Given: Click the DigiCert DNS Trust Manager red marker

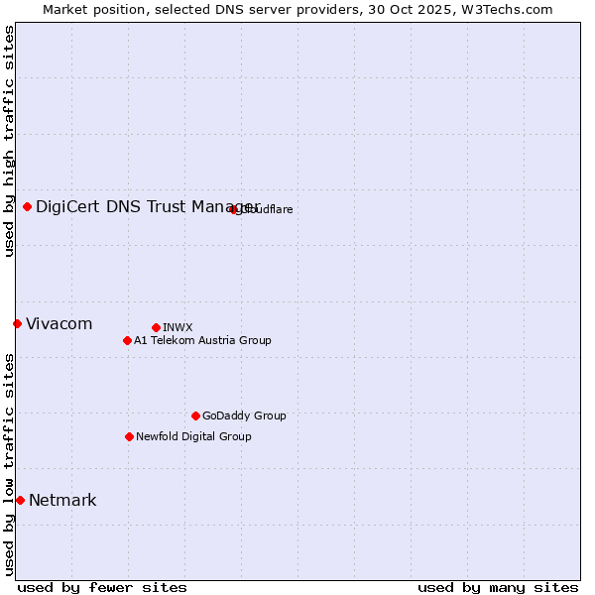Looking at the screenshot, I should pos(27,206).
